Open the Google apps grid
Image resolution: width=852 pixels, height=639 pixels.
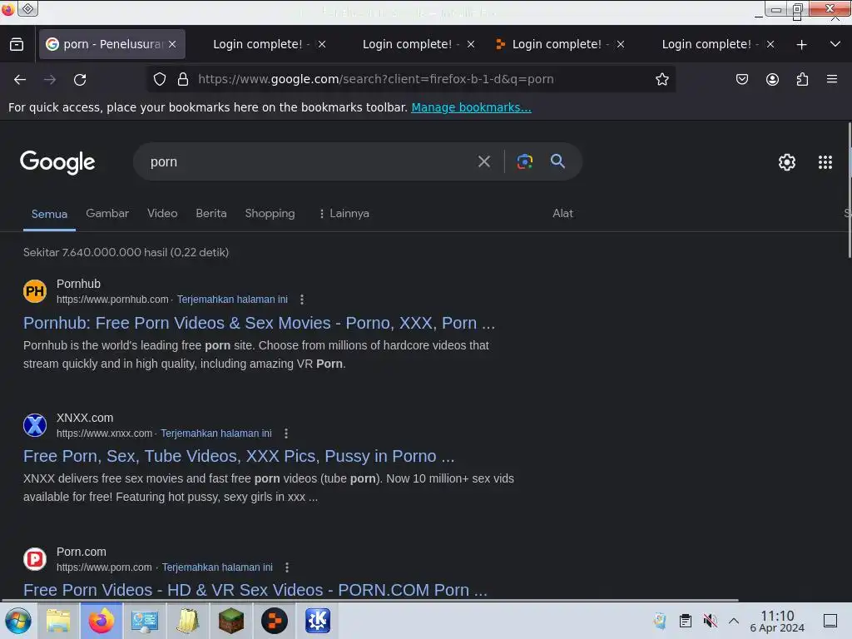(x=825, y=162)
